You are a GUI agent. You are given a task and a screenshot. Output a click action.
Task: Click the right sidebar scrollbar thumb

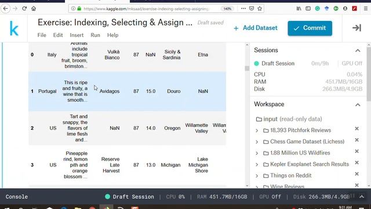[x=369, y=74]
